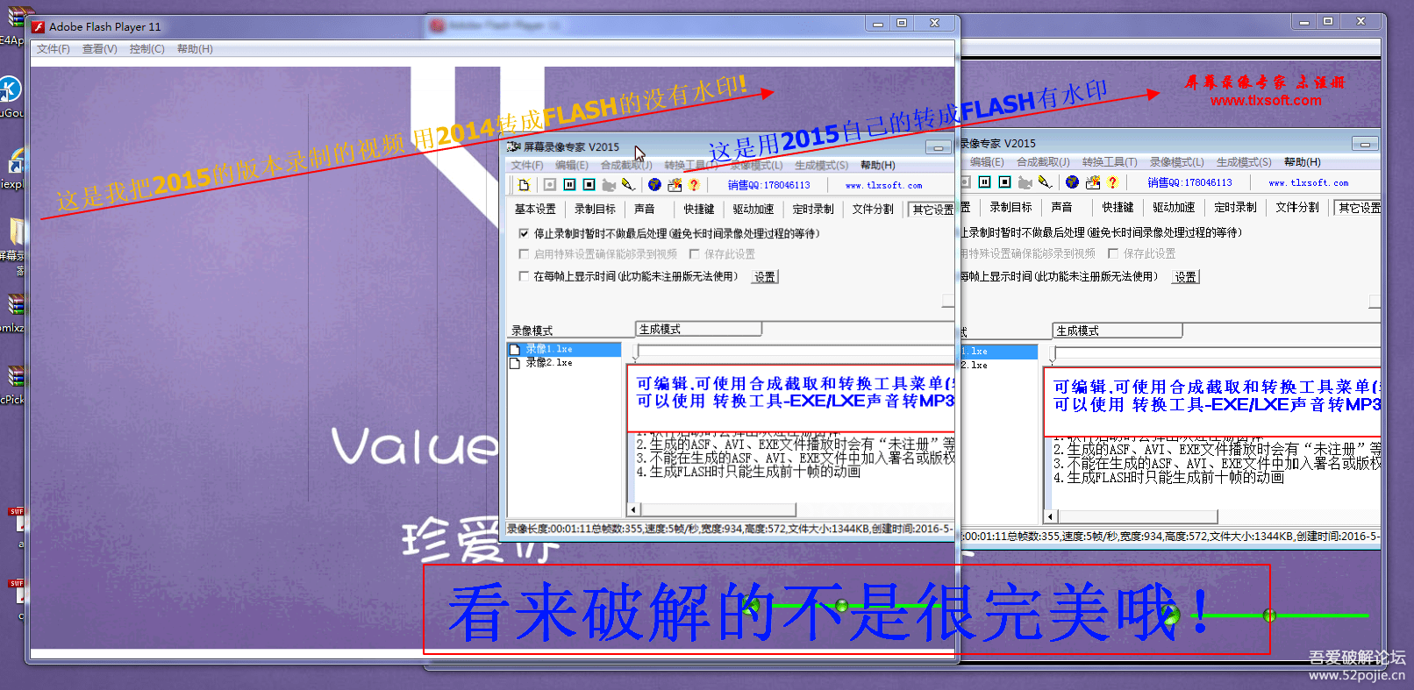
Task: Click the 录像长度 status bar text in the left recorder
Action: (x=730, y=529)
